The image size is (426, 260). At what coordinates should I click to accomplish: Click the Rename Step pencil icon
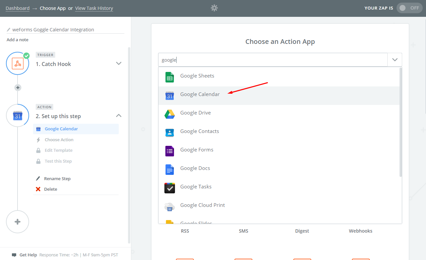38,179
